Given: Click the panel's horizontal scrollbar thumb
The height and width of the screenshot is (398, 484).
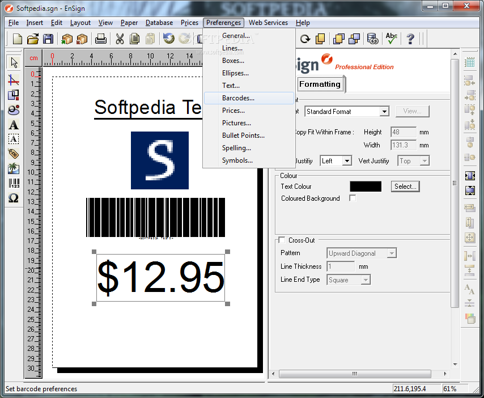Looking at the screenshot, I should [x=355, y=374].
